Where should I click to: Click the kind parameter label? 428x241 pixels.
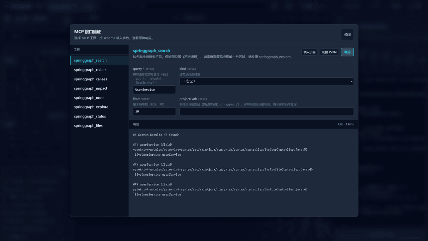click(x=183, y=69)
